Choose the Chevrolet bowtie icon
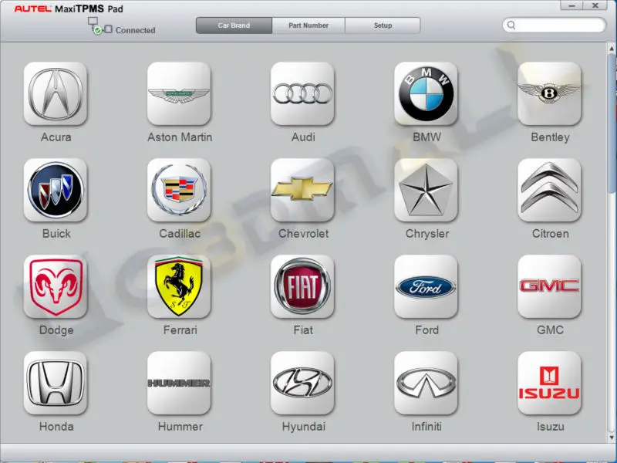 pos(302,190)
